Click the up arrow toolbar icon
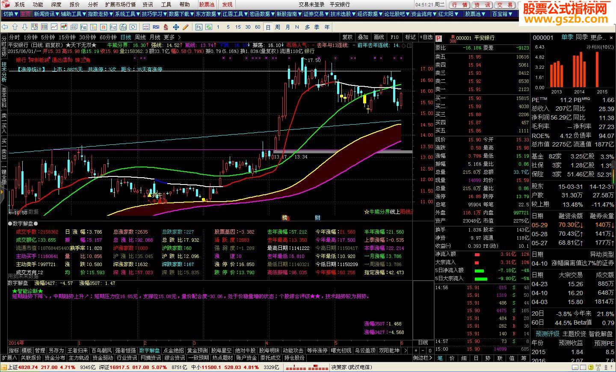The width and height of the screenshot is (616, 372). [15, 27]
